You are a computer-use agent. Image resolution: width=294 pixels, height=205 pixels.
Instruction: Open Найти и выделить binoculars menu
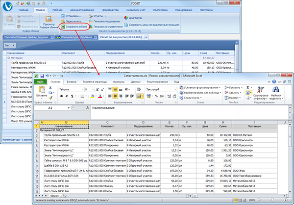[276, 93]
